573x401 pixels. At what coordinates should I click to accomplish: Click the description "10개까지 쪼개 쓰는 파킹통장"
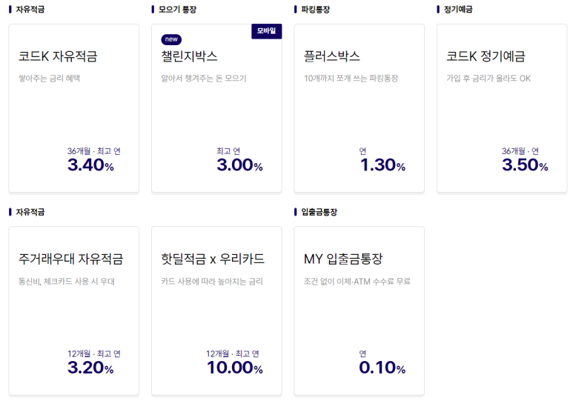point(351,78)
